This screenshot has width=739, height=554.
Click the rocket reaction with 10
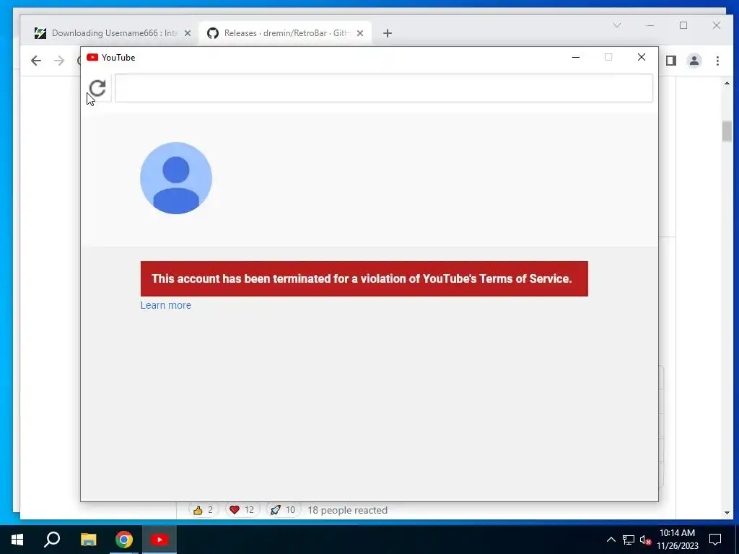coord(283,510)
